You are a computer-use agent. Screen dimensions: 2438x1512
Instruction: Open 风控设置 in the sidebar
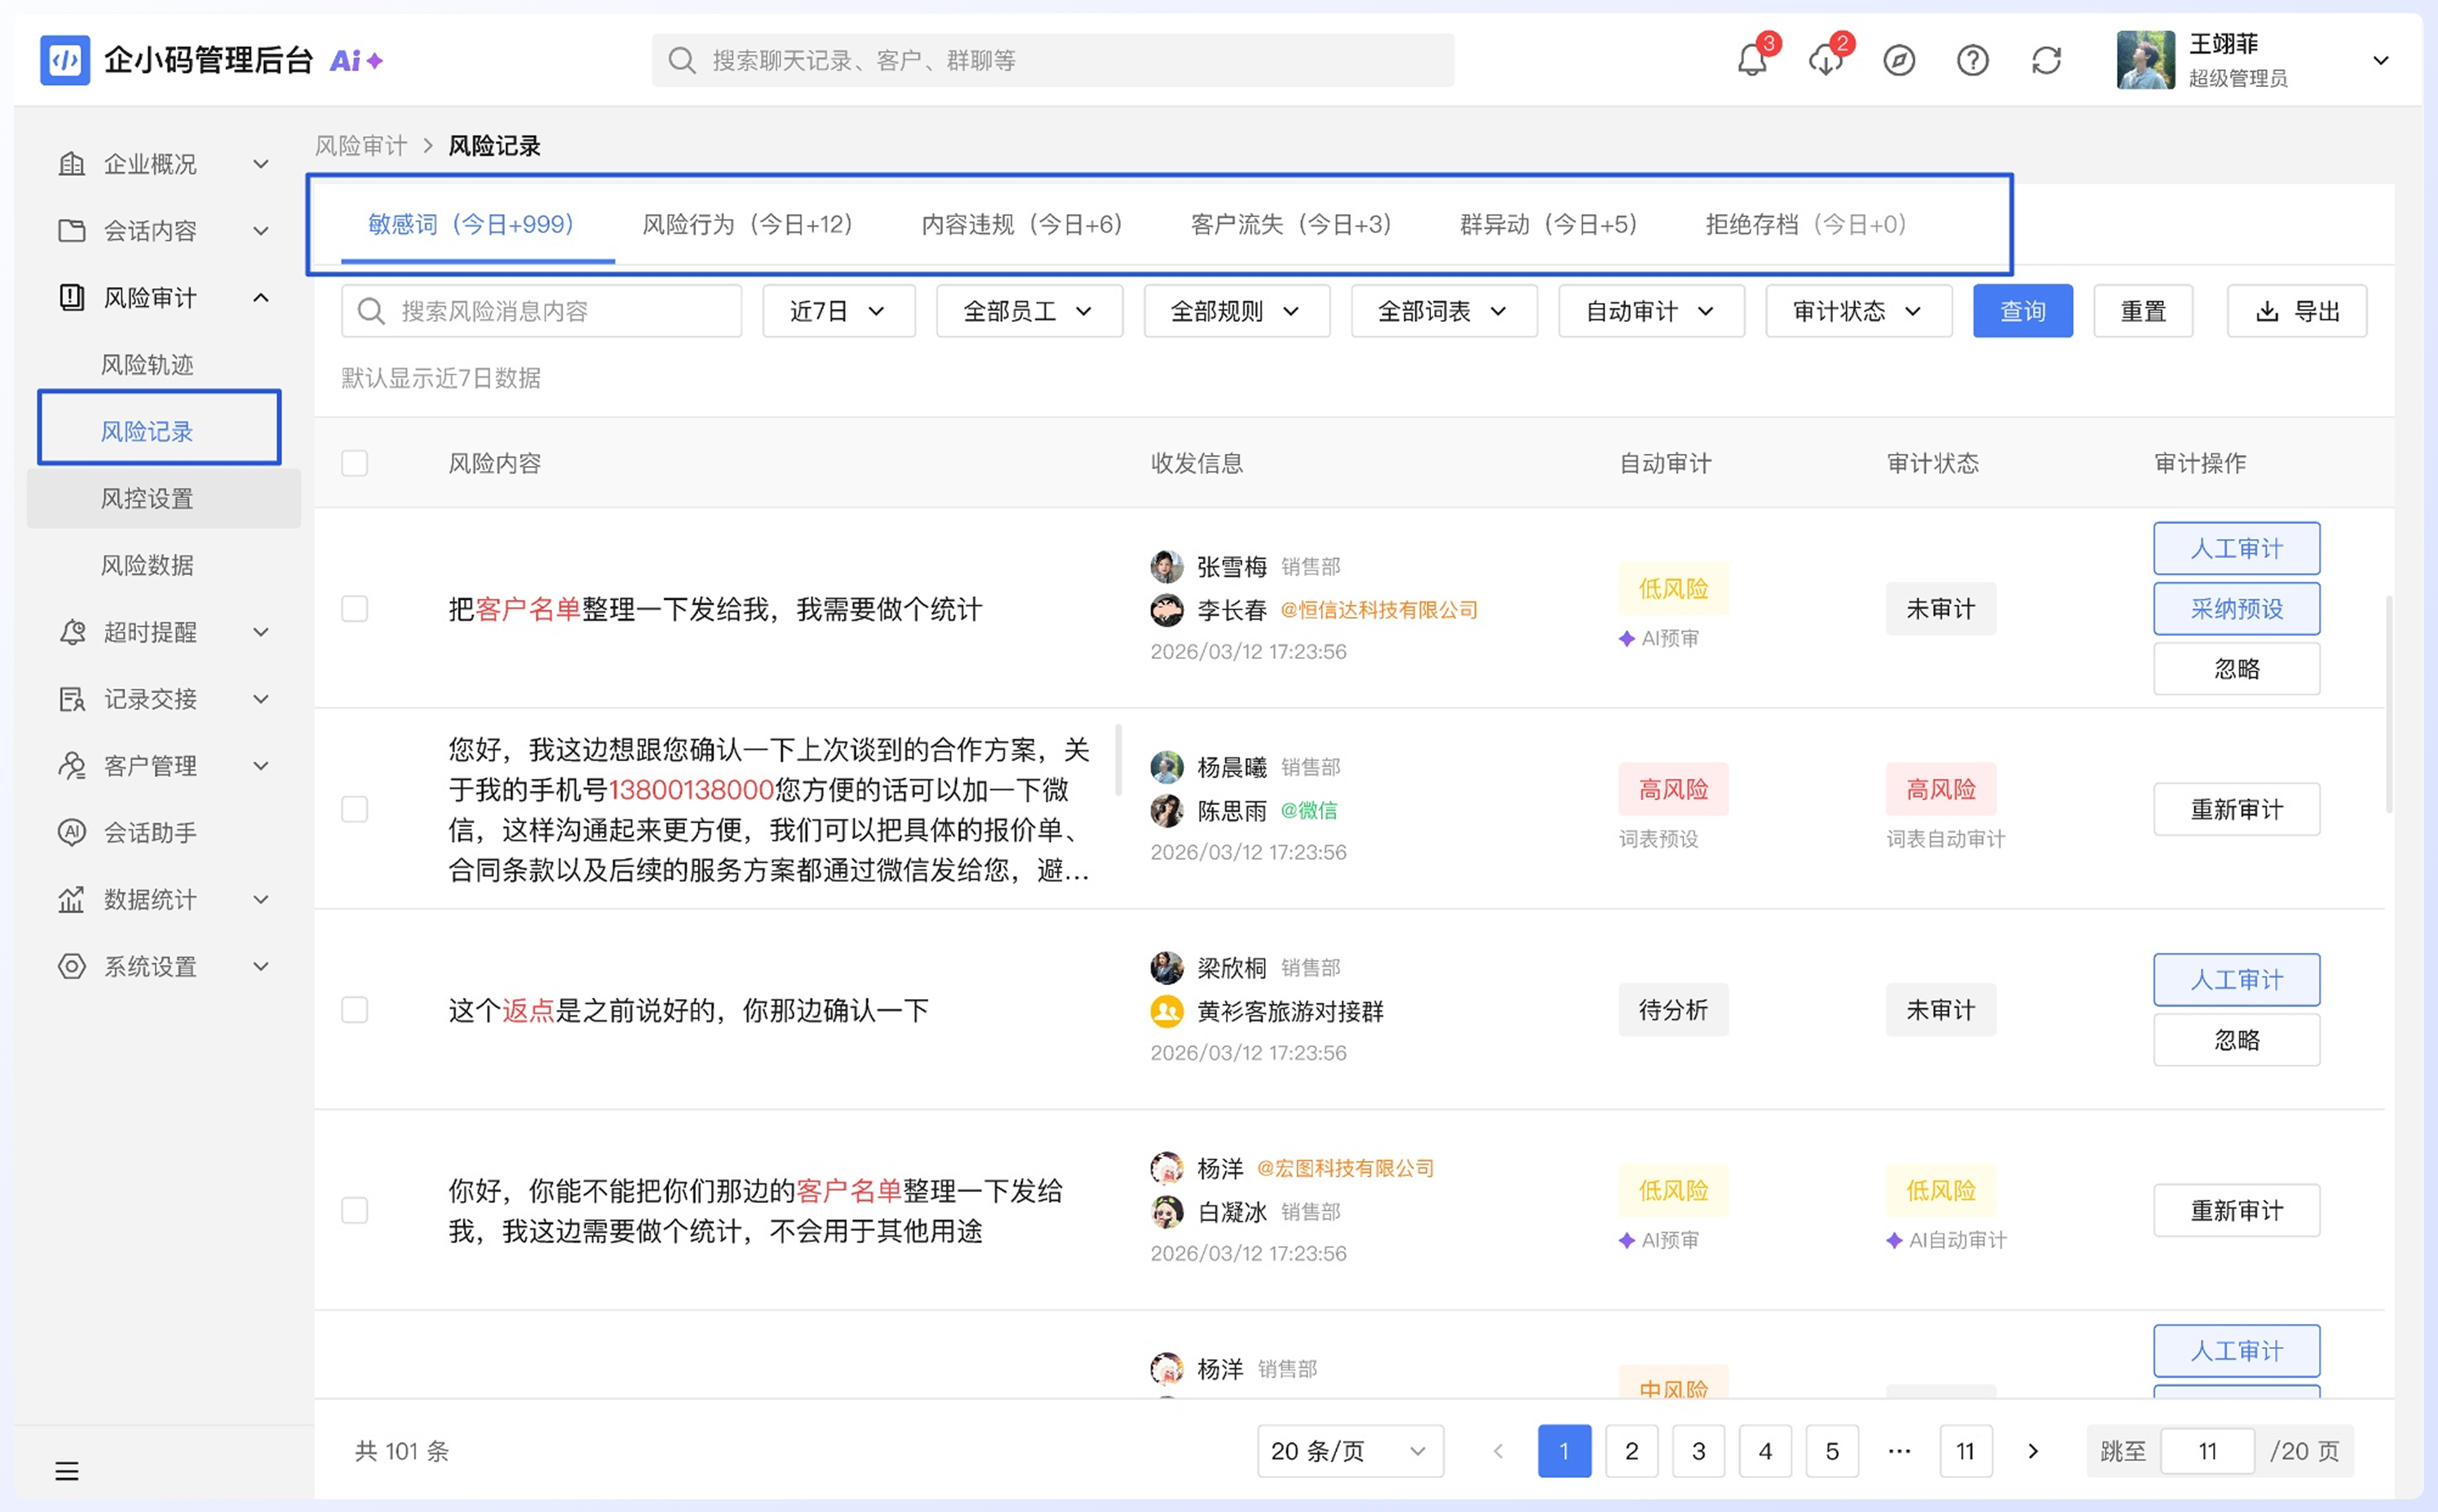tap(163, 498)
